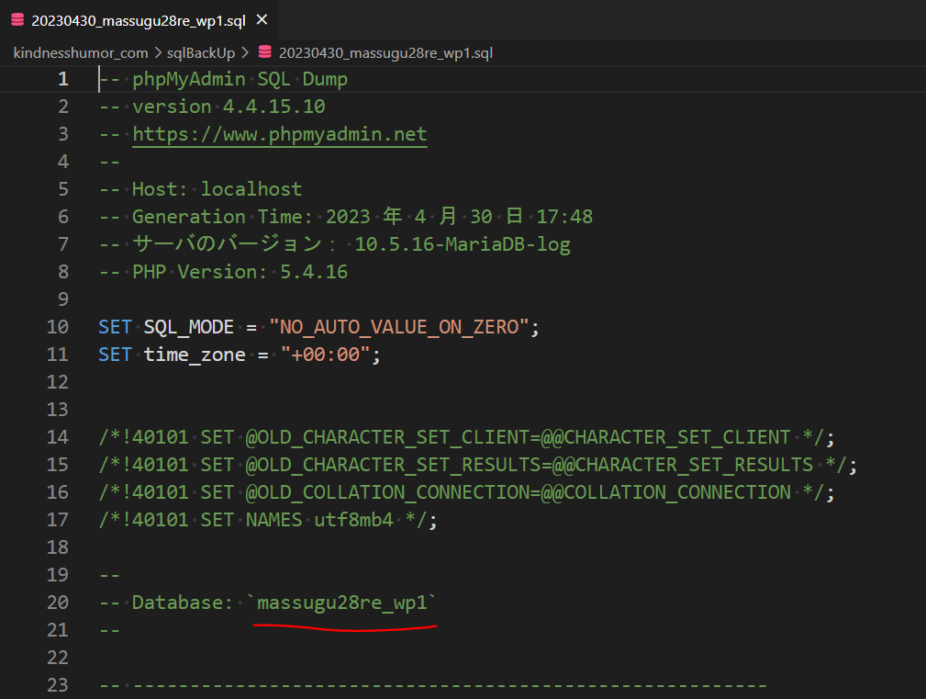Click line number 20 in the gutter

(57, 603)
